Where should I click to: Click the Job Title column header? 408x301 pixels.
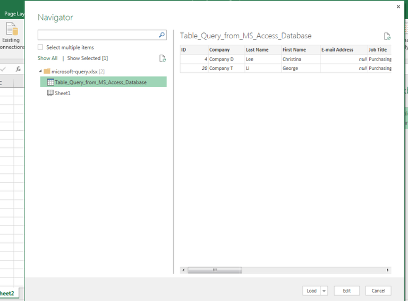[379, 50]
